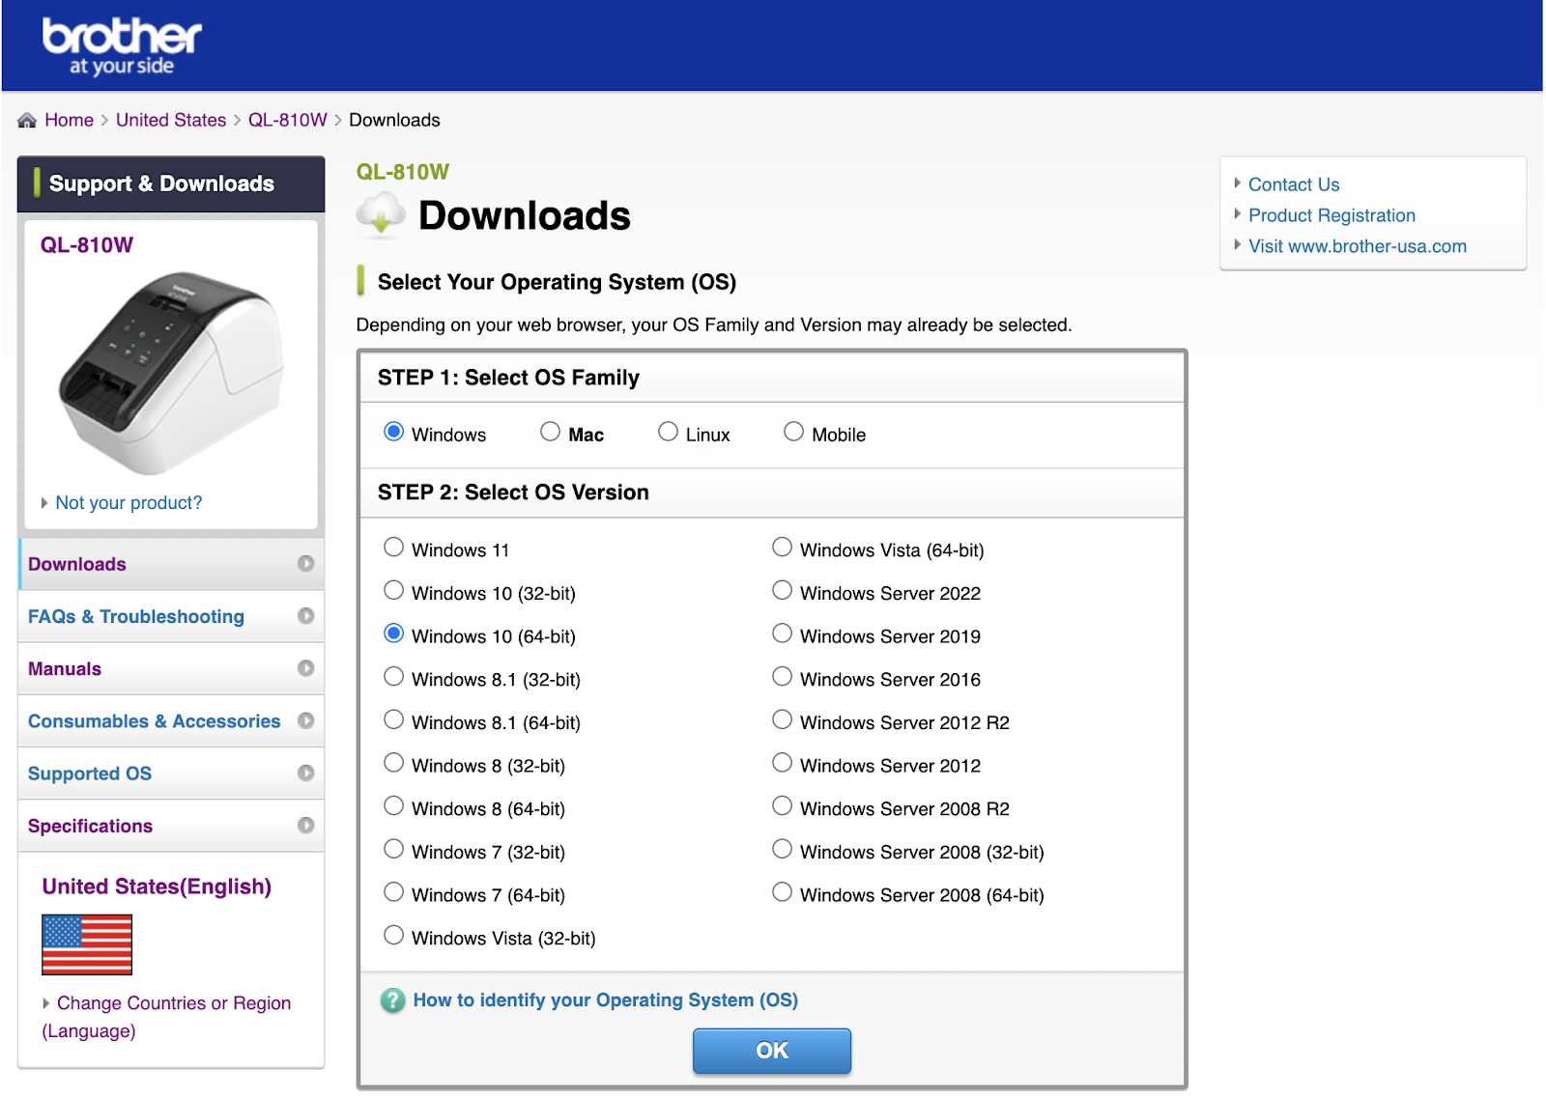Select the Mobile OS family radio button

pyautogui.click(x=793, y=432)
